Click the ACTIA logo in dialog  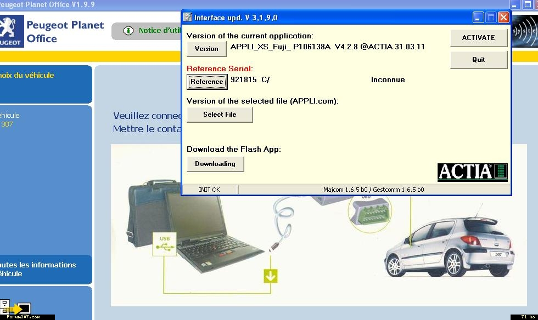pyautogui.click(x=472, y=172)
